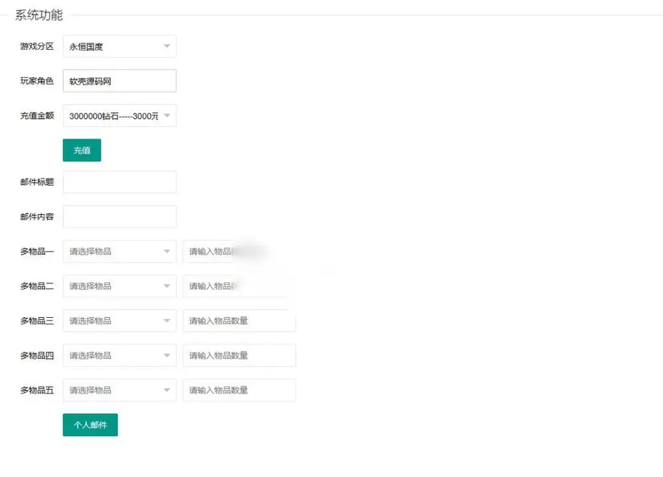Open the 多物品二 item selector
The width and height of the screenshot is (663, 477).
click(119, 286)
